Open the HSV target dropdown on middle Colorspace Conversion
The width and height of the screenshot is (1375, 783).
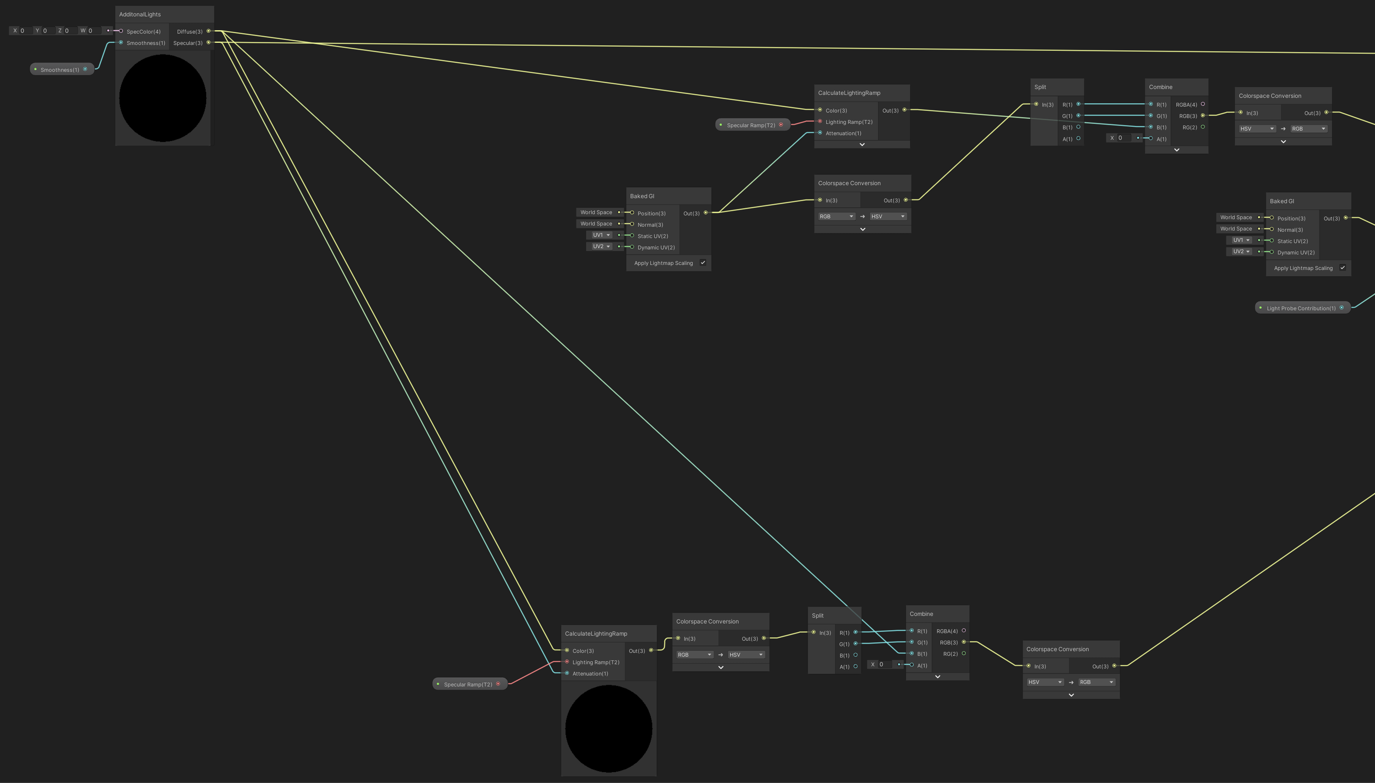tap(888, 216)
